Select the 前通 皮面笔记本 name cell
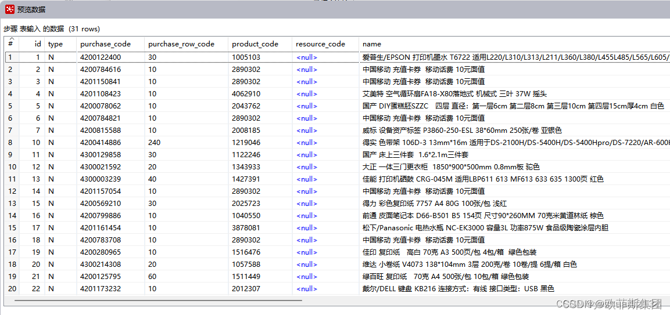This screenshot has width=670, height=315. click(x=514, y=216)
